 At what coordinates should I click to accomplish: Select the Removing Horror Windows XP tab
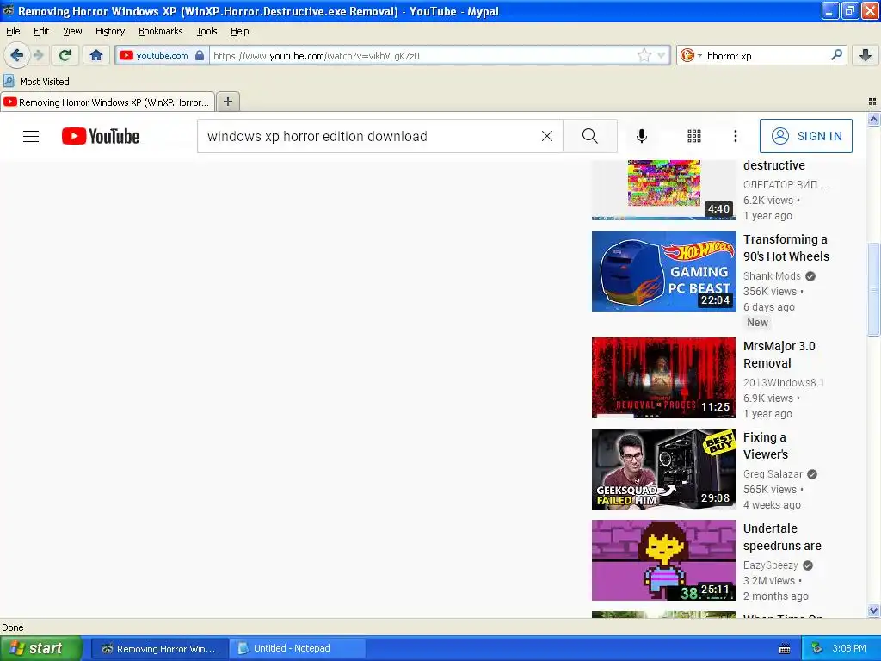[108, 102]
